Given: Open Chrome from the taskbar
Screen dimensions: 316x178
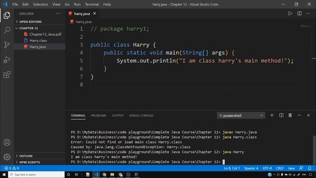Looking at the screenshot, I should click(104, 175).
